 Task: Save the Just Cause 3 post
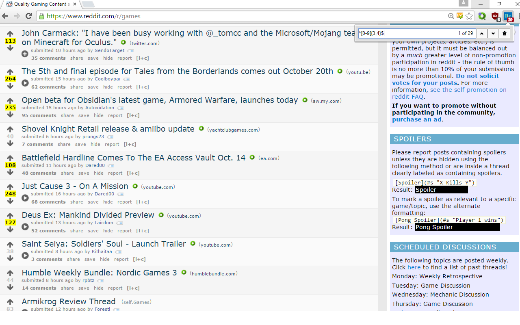coord(93,202)
